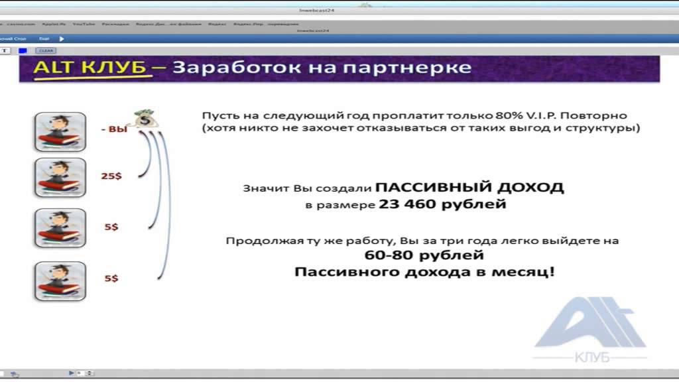
Task: Click the tab item next to the play arrow in the blue bar
Action: pos(44,39)
